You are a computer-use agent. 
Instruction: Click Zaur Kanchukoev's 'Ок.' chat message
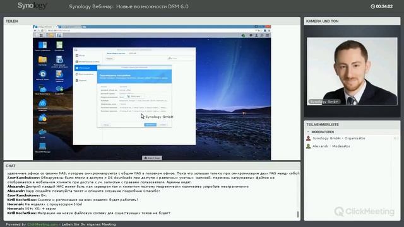click(27, 195)
